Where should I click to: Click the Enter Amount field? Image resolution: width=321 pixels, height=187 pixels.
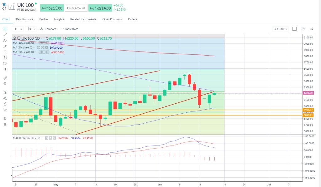[x=76, y=8]
